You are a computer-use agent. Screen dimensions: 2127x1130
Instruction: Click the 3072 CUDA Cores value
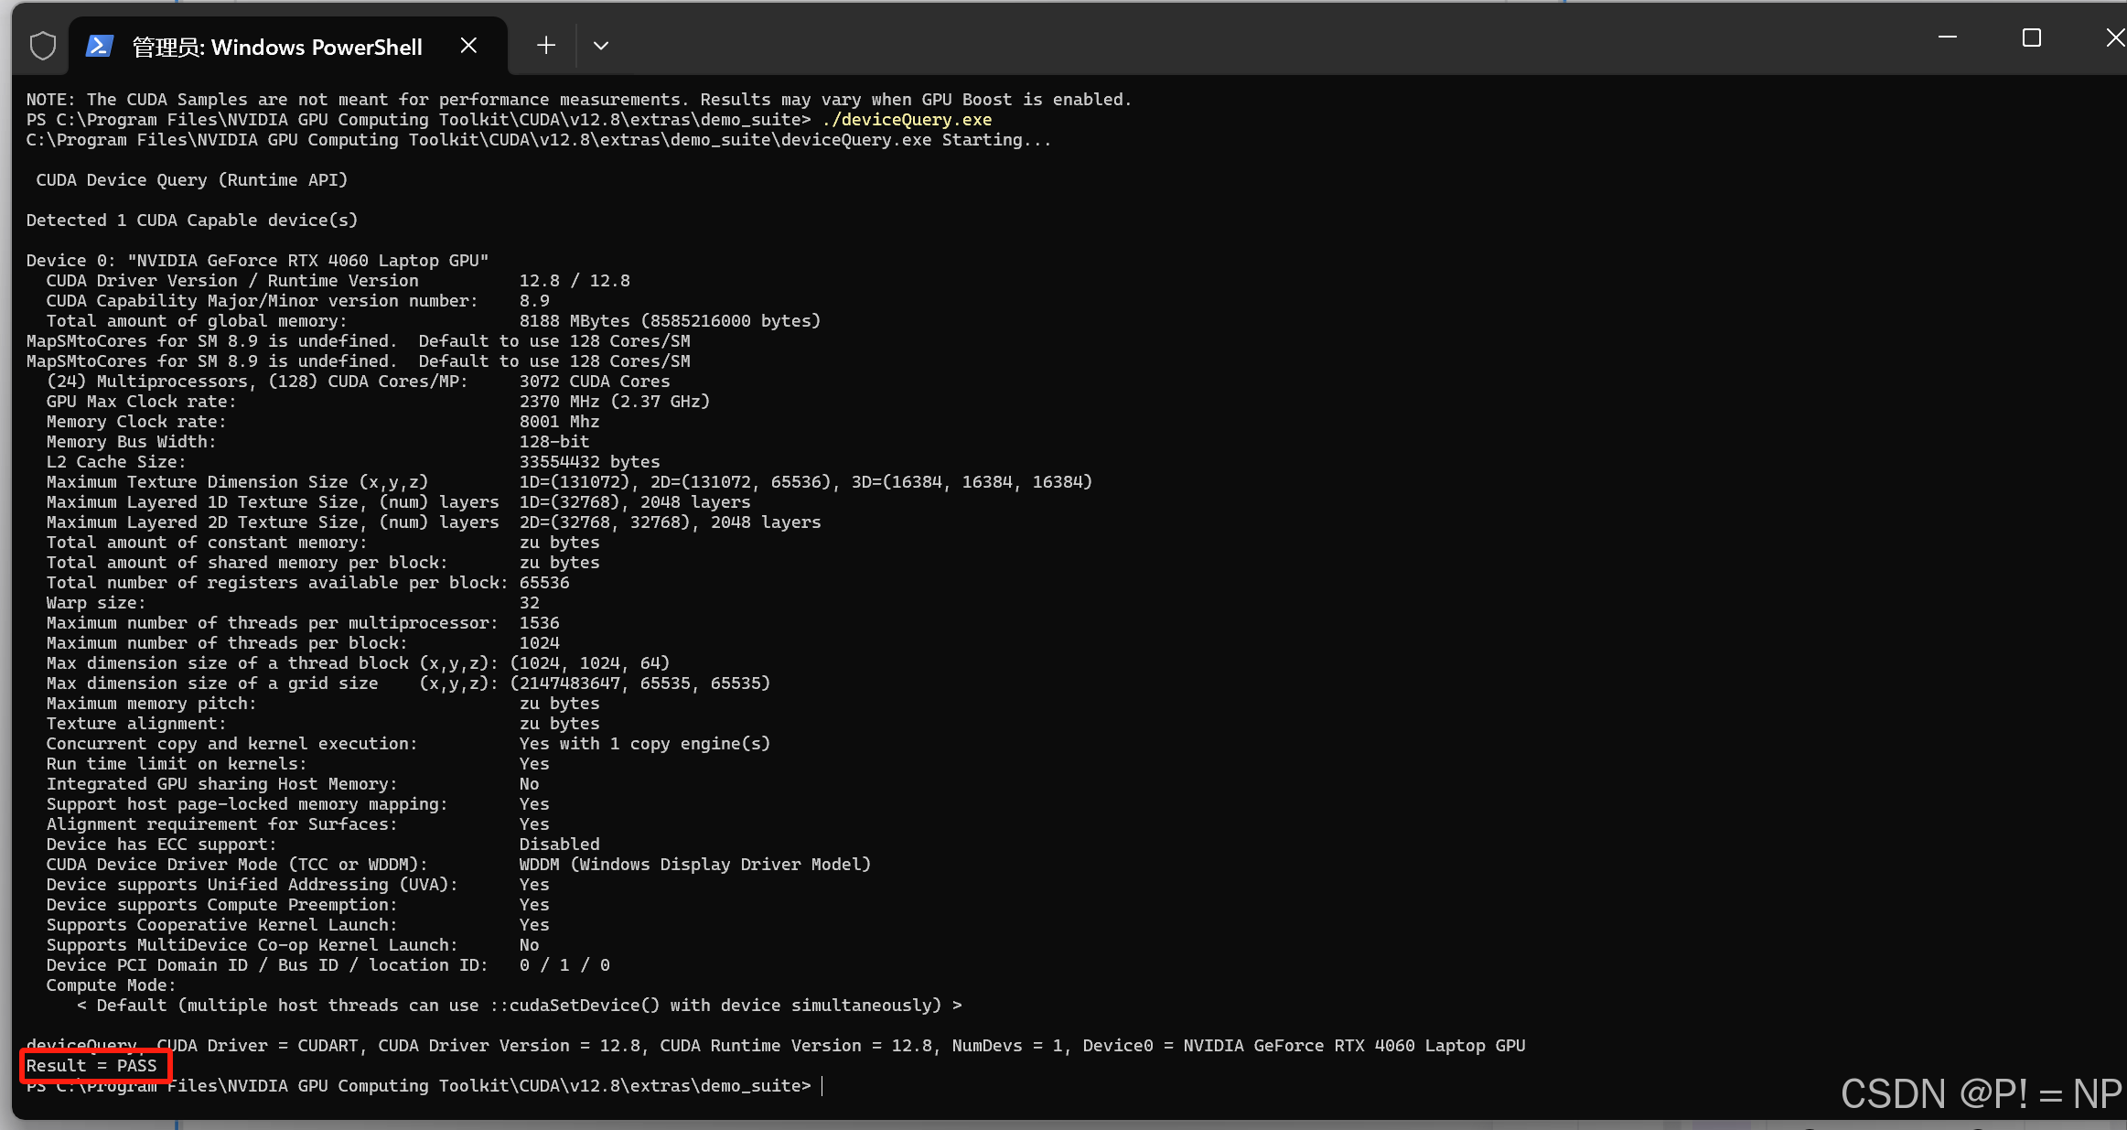point(594,382)
